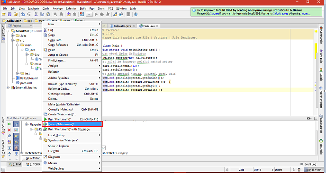Select Copy Path in context menu
Screen dimensions: 326x173
click(x=72, y=40)
